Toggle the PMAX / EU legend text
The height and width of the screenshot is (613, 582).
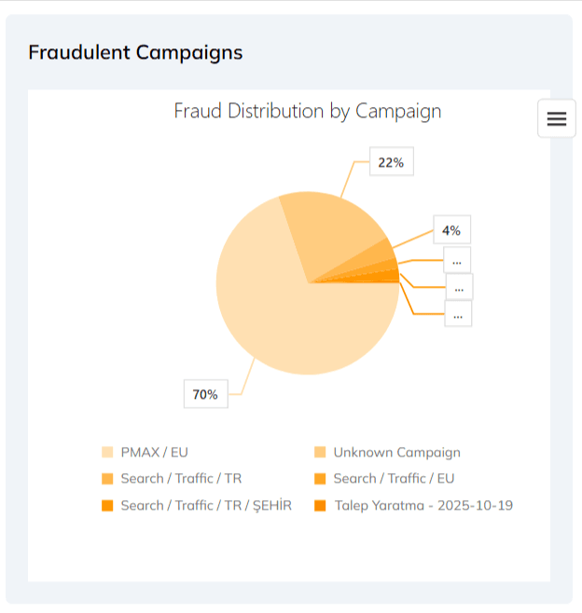click(154, 453)
